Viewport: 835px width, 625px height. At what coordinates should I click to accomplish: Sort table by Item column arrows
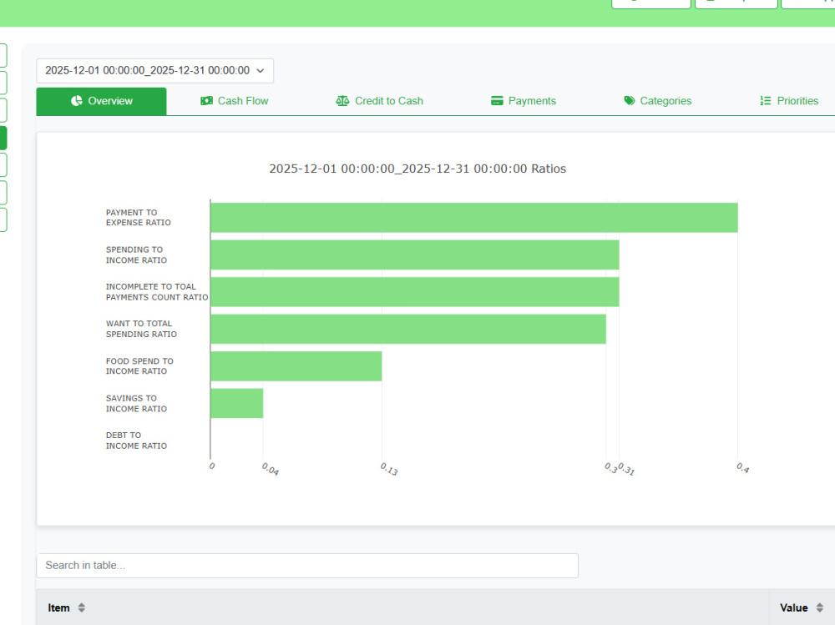pos(82,607)
